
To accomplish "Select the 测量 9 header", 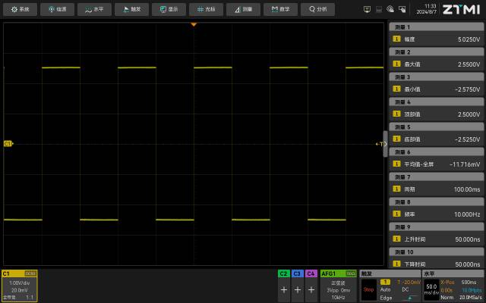I will pyautogui.click(x=437, y=227).
